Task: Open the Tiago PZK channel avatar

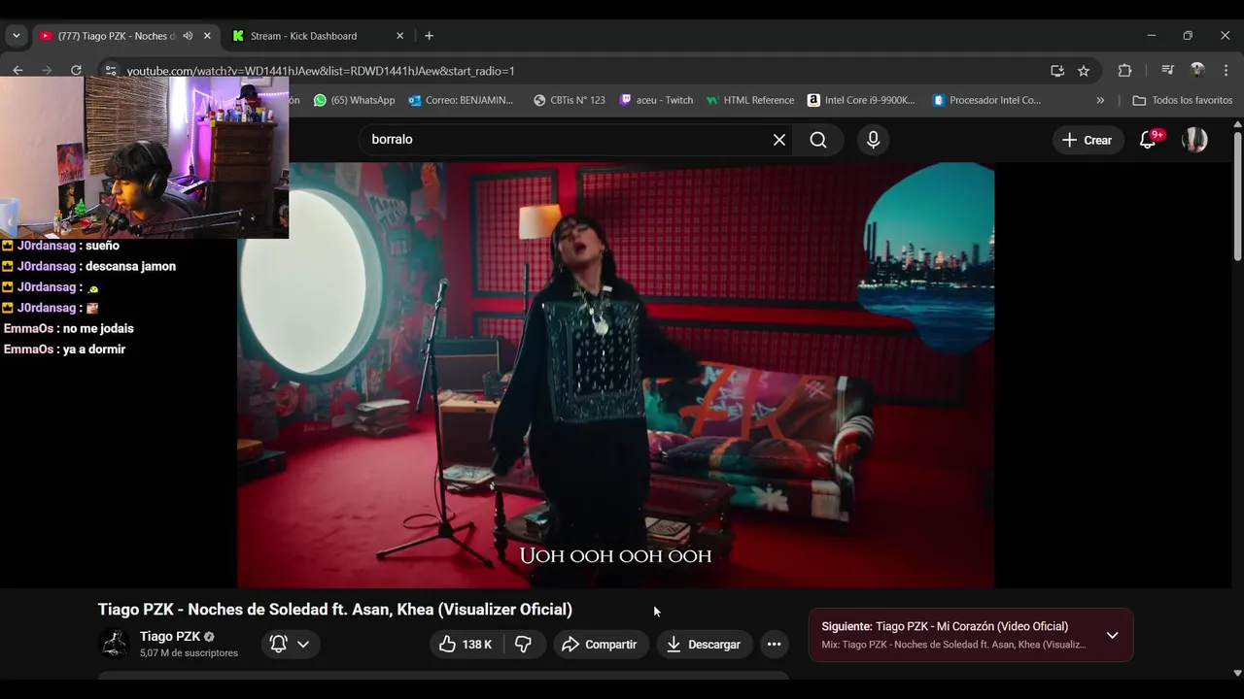Action: (114, 644)
